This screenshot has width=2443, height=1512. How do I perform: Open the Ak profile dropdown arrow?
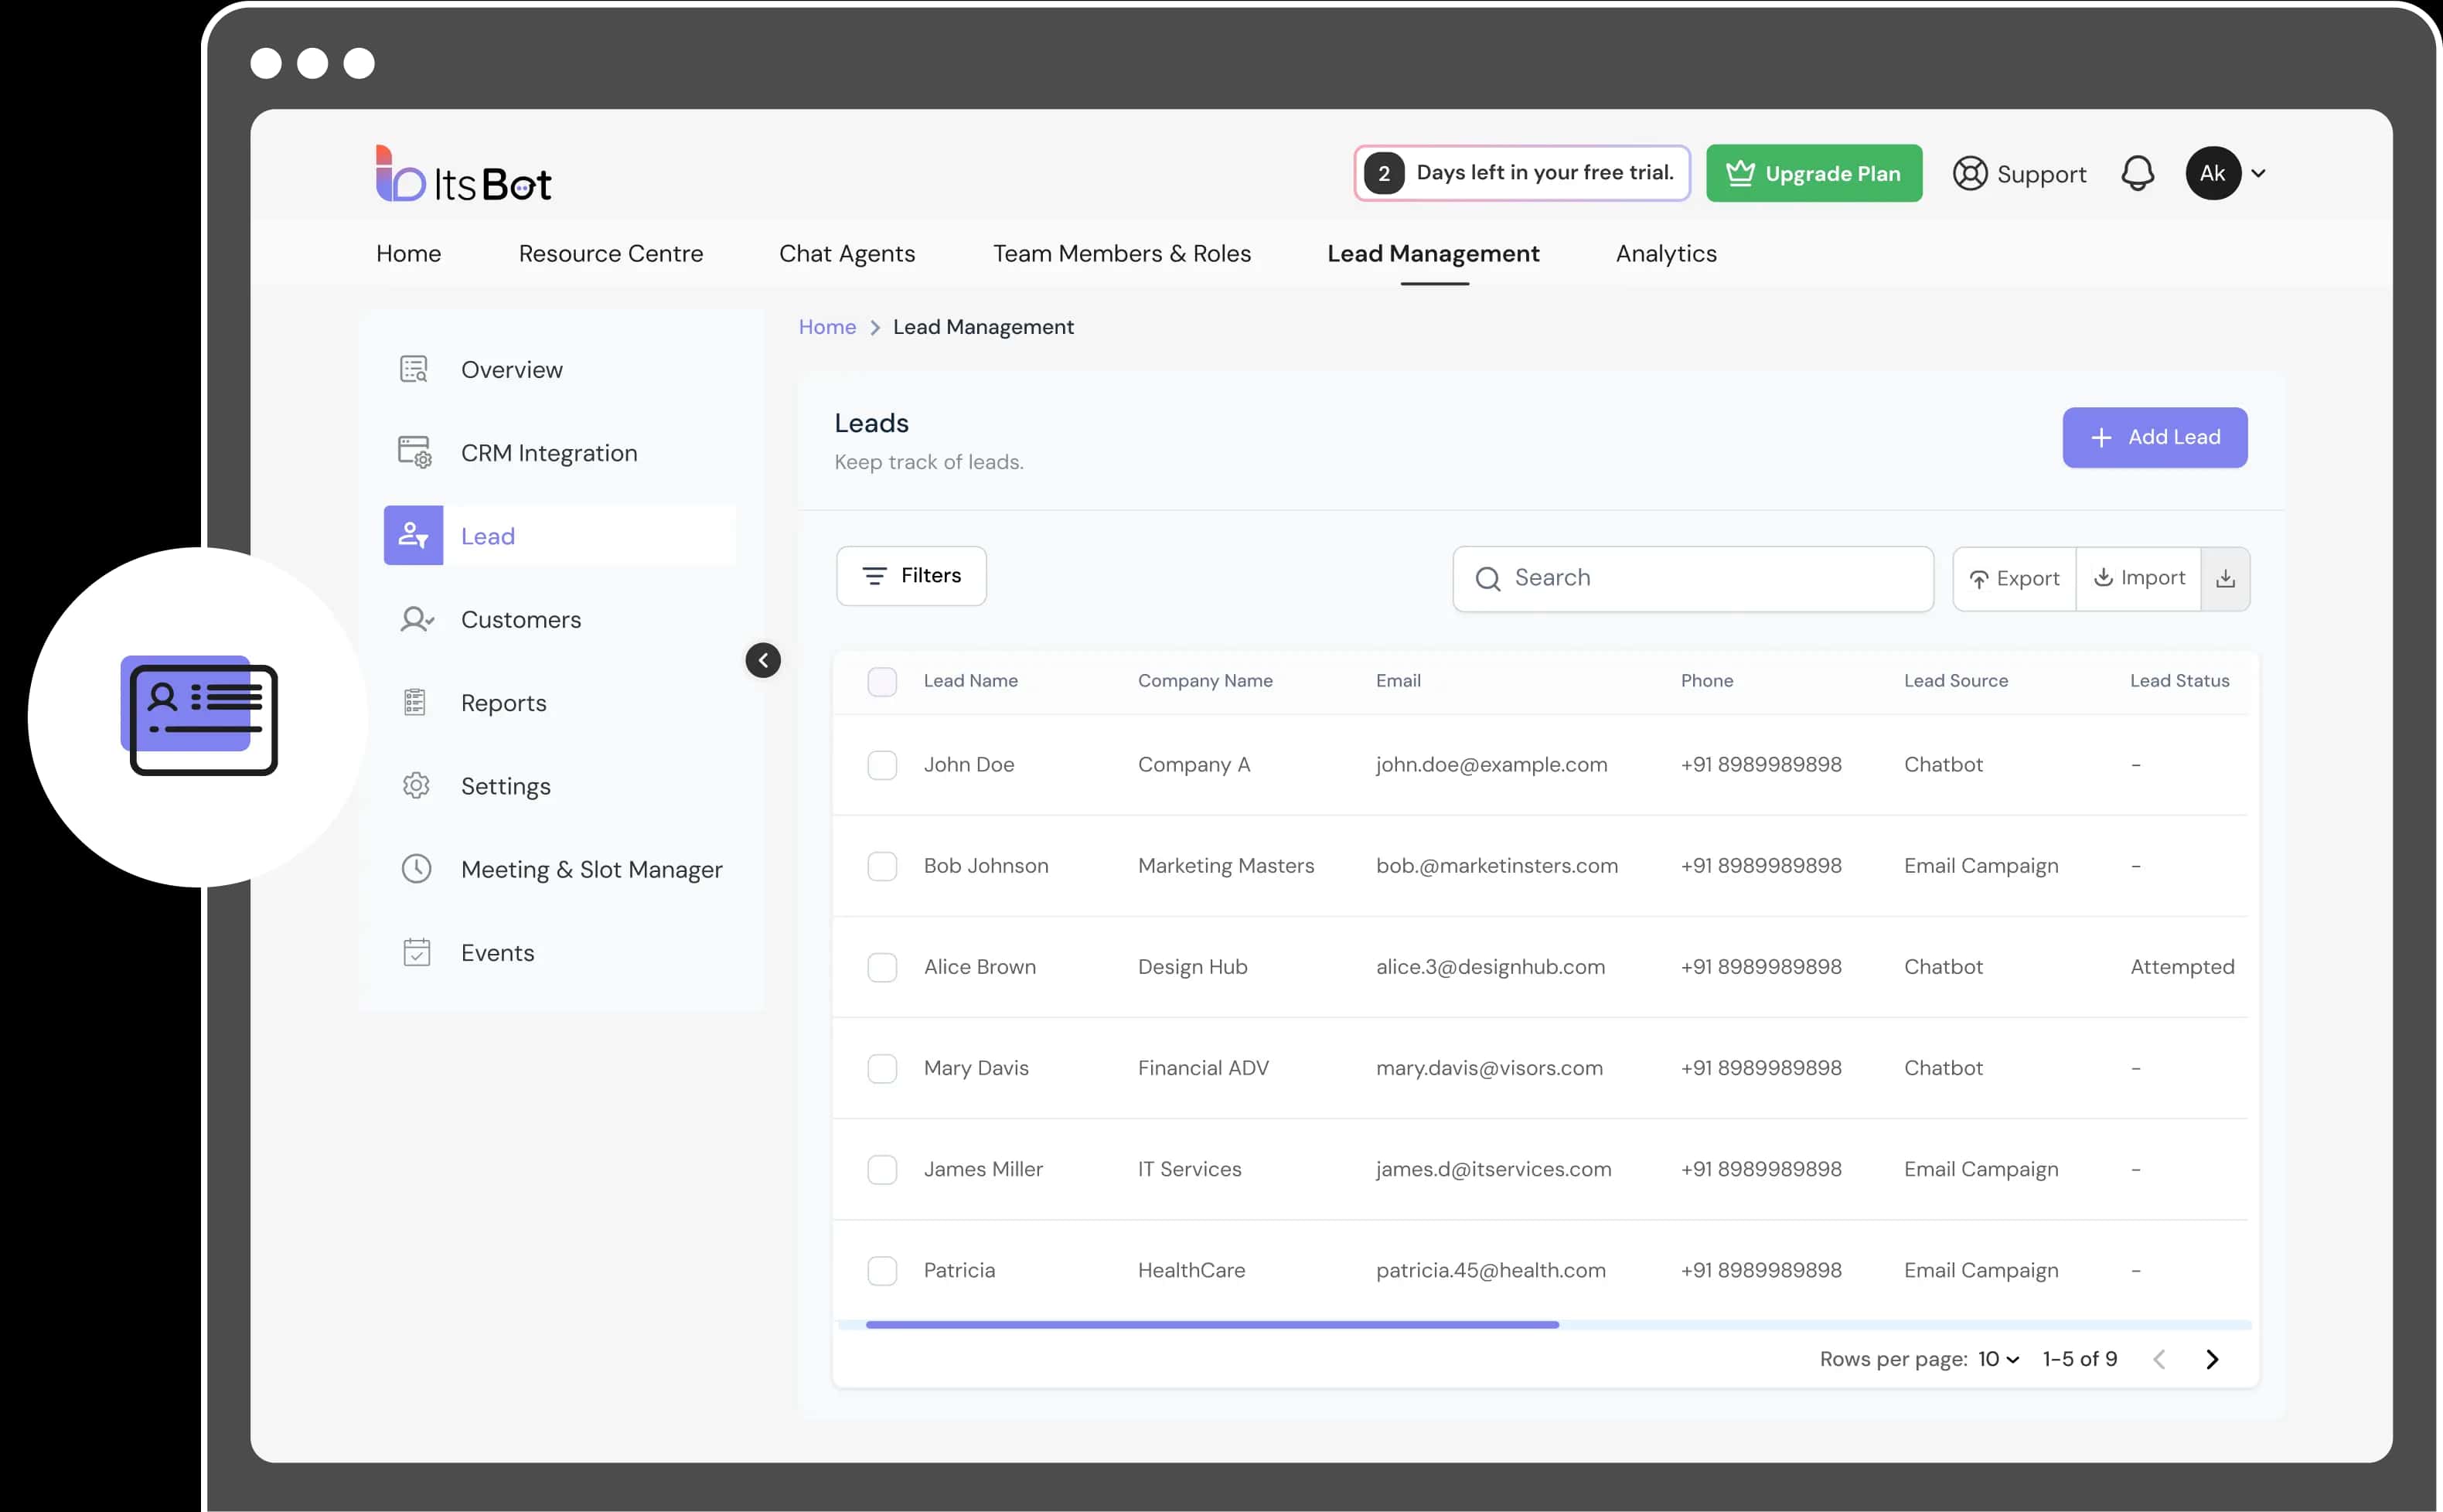coord(2258,173)
